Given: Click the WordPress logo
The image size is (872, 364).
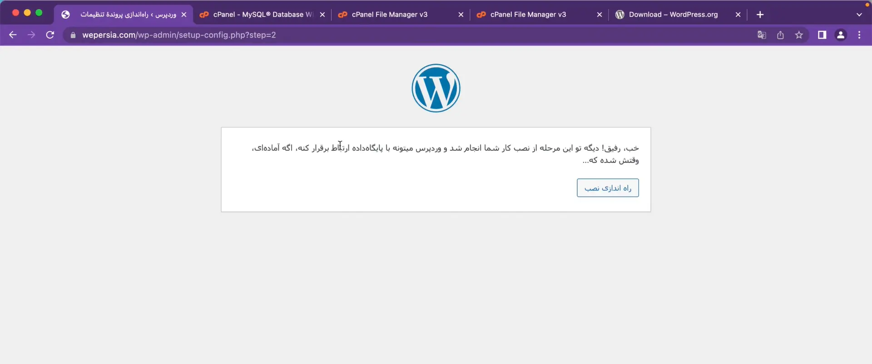Looking at the screenshot, I should [x=436, y=88].
